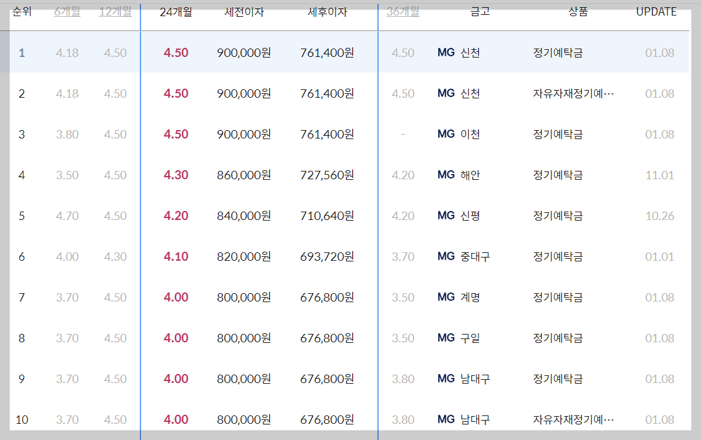The image size is (701, 440).
Task: Open MG 신평 bank entry
Action: point(459,215)
